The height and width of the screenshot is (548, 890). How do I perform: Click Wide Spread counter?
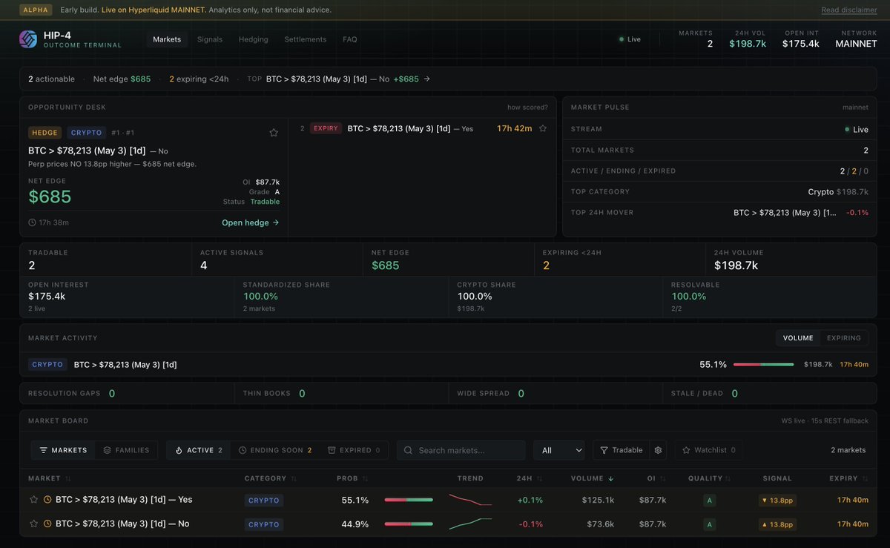[x=490, y=393]
